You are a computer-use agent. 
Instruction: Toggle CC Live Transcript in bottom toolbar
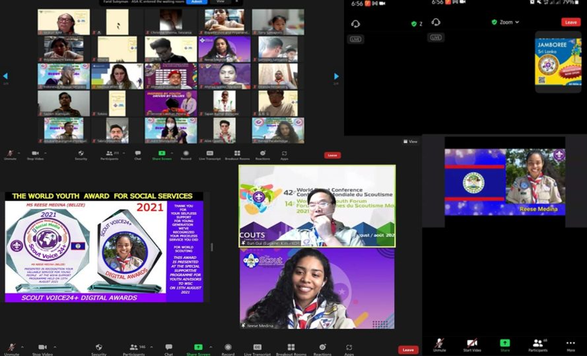click(258, 349)
